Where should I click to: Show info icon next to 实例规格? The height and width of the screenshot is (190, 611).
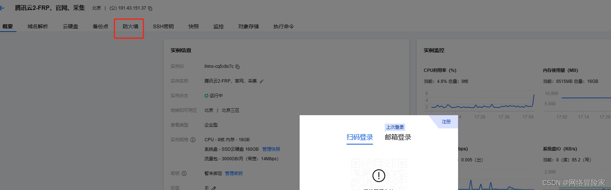click(x=193, y=140)
